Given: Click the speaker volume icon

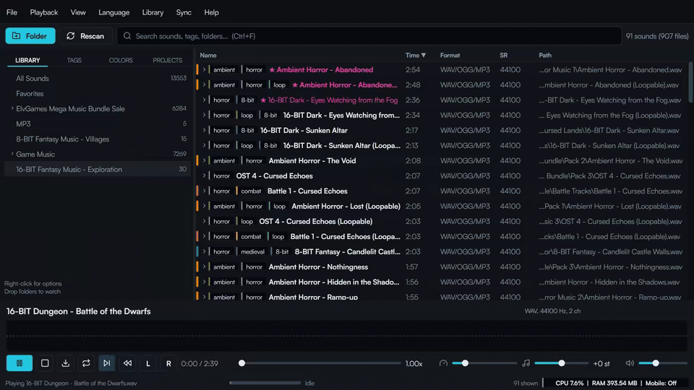Looking at the screenshot, I should (630, 363).
